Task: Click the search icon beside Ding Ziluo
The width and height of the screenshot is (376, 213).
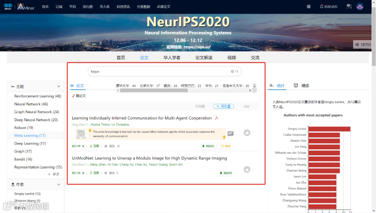Action: pyautogui.click(x=87, y=124)
